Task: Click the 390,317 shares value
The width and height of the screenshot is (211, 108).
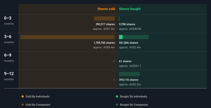Action: [x=105, y=24]
